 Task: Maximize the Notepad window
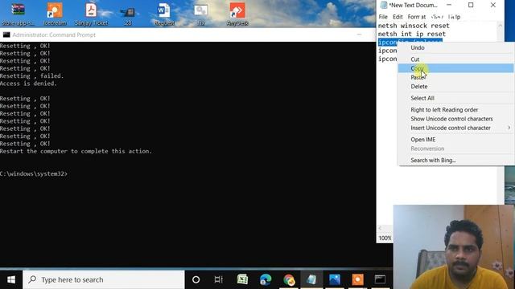(471, 5)
